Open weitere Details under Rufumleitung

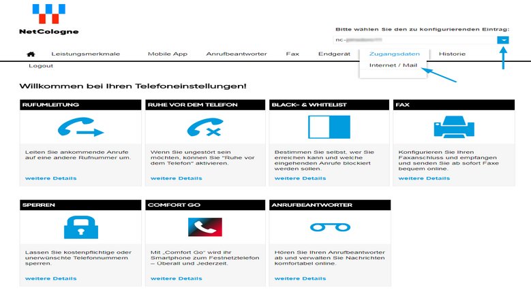tap(51, 178)
